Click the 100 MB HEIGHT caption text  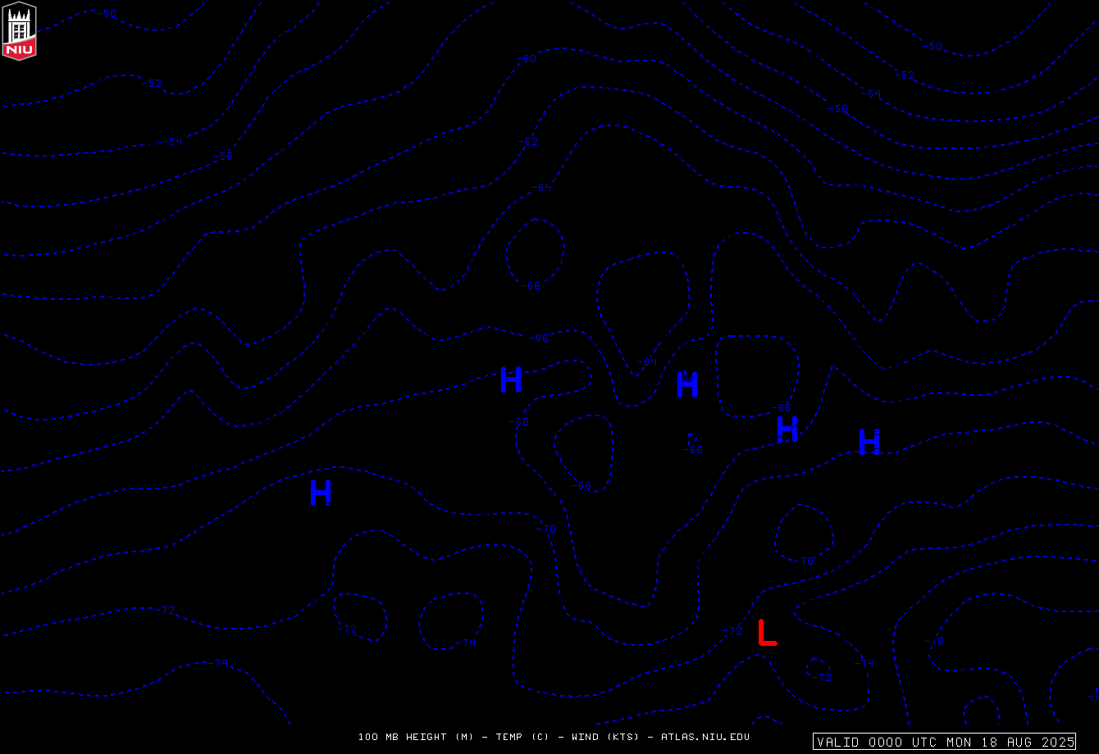pos(403,737)
